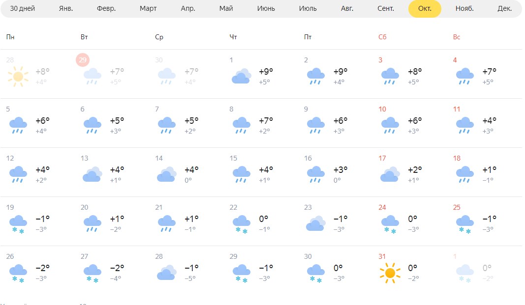Click the rain icon for October 15
Viewport: 525px width, 305px height.
[x=241, y=174]
